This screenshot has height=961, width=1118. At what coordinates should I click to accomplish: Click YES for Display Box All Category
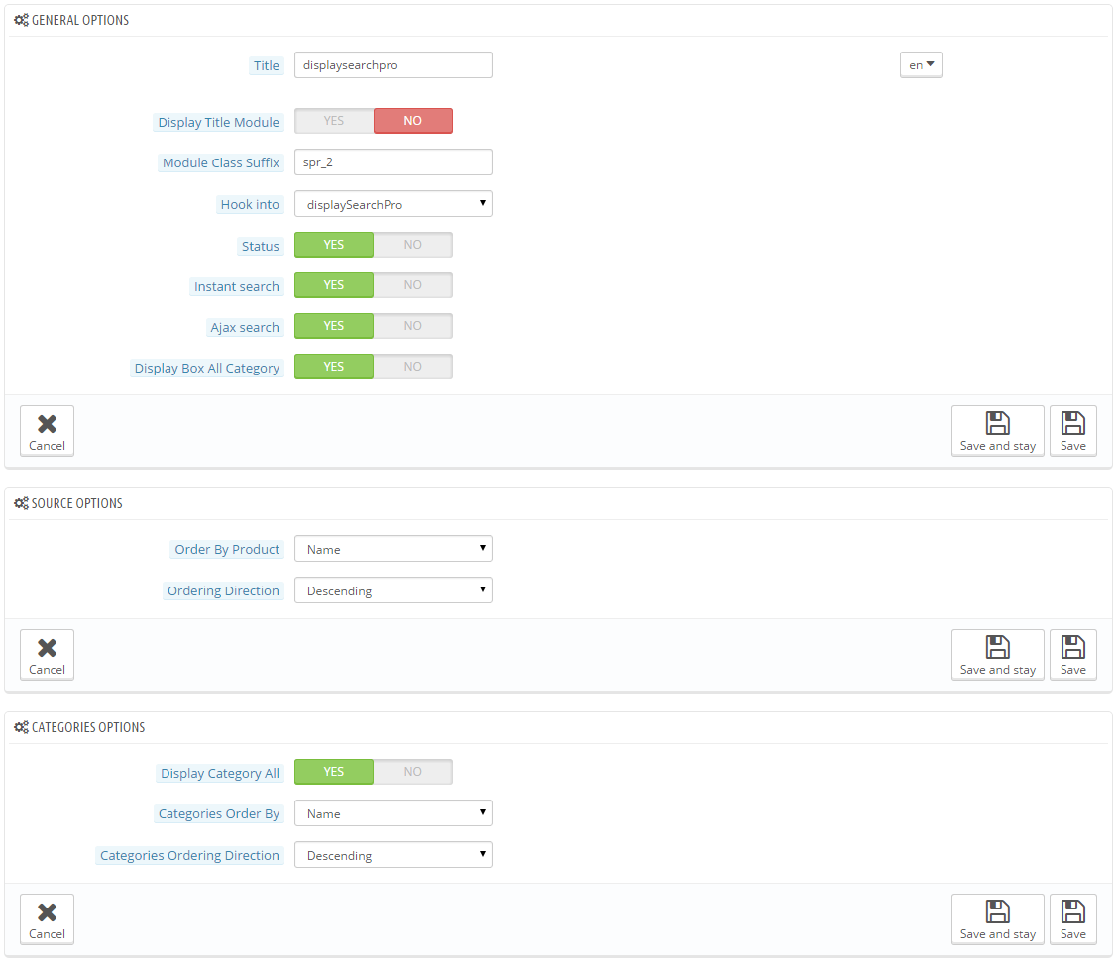[x=334, y=367]
